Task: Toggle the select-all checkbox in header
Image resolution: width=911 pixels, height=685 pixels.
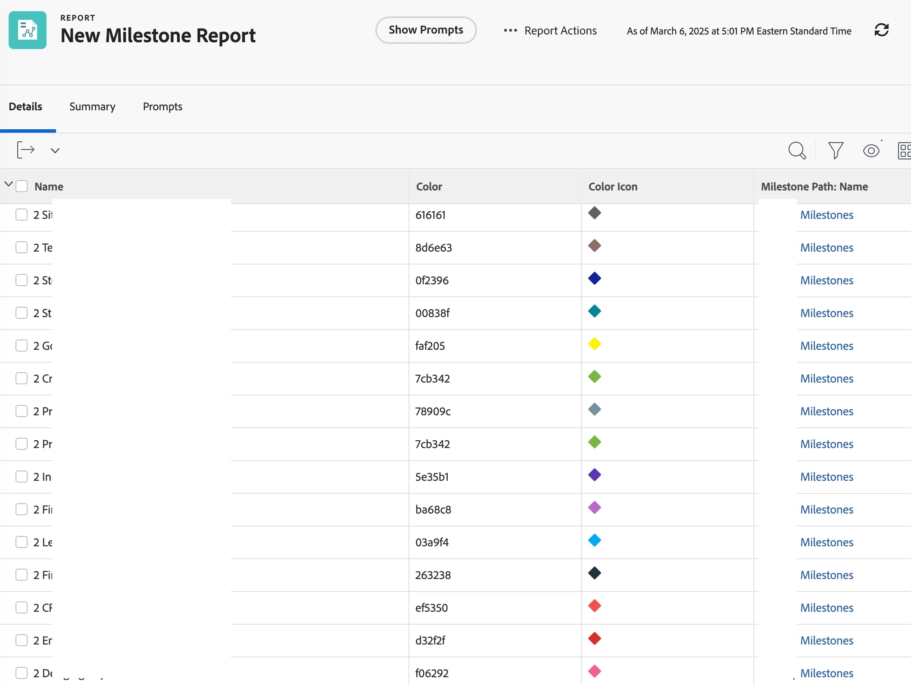Action: pyautogui.click(x=22, y=186)
